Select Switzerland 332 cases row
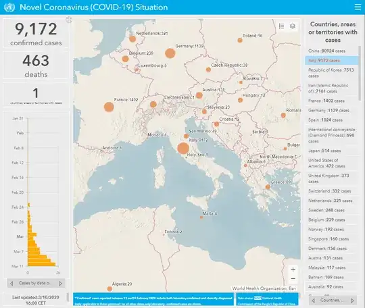The image size is (365, 308). tap(332, 191)
